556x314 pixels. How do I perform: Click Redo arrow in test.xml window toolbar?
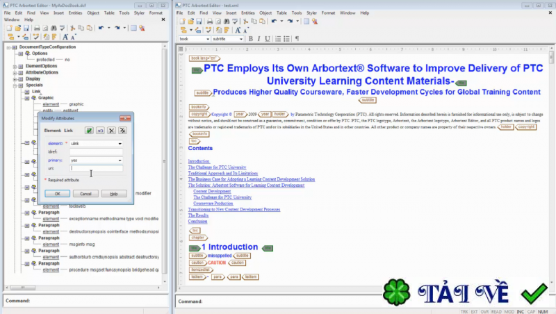pyautogui.click(x=290, y=22)
